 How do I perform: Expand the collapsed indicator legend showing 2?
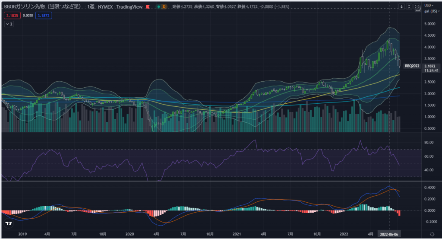point(9,24)
